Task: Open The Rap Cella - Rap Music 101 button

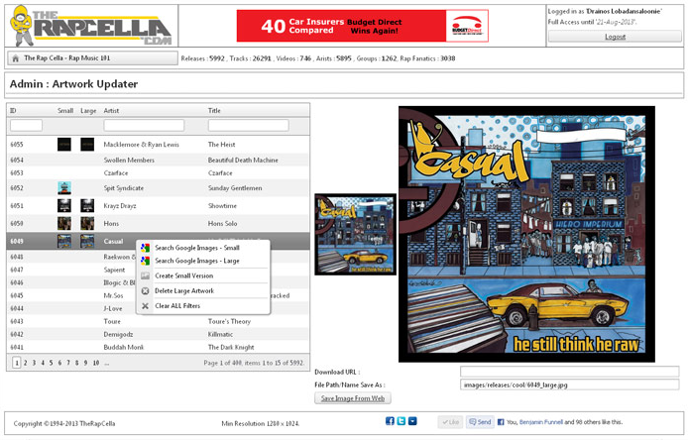Action: [92, 58]
